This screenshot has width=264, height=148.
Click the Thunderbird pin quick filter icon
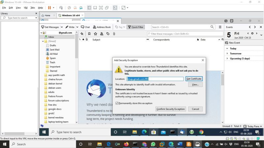[x=82, y=34]
